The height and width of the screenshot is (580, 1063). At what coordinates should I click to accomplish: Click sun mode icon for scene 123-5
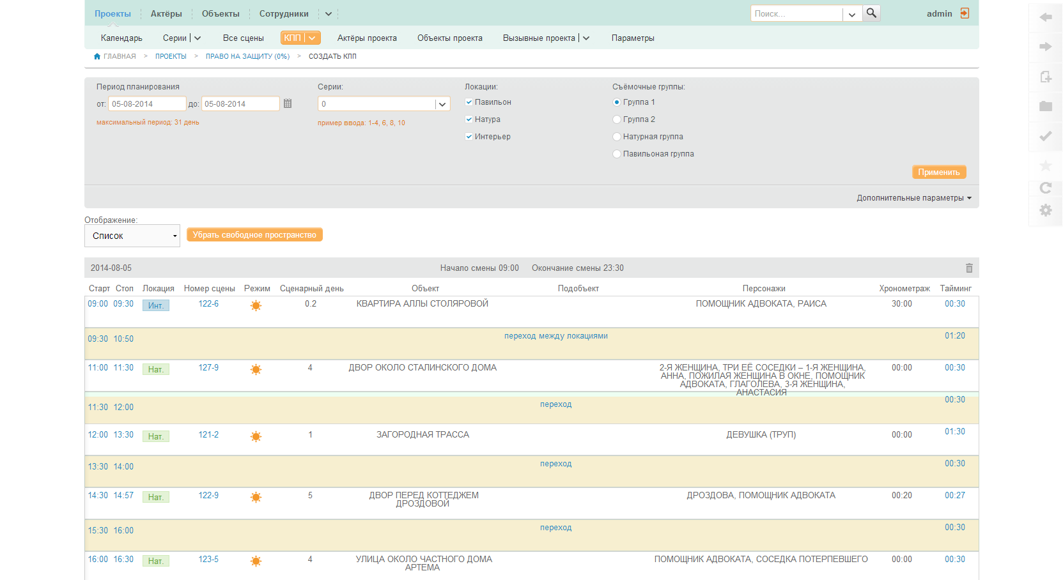(x=256, y=561)
